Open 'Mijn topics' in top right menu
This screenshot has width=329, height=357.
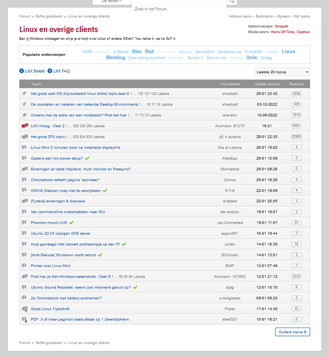[x=302, y=17]
